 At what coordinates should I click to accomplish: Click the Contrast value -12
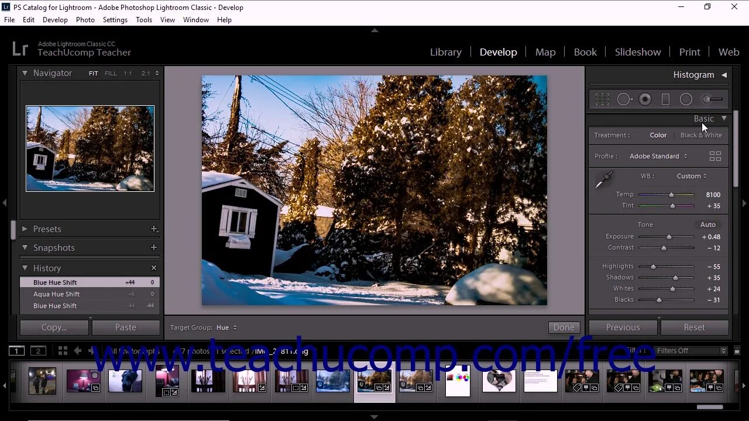(713, 248)
